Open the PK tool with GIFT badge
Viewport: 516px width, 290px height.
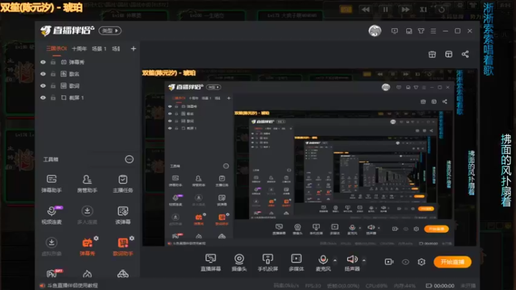click(x=54, y=273)
